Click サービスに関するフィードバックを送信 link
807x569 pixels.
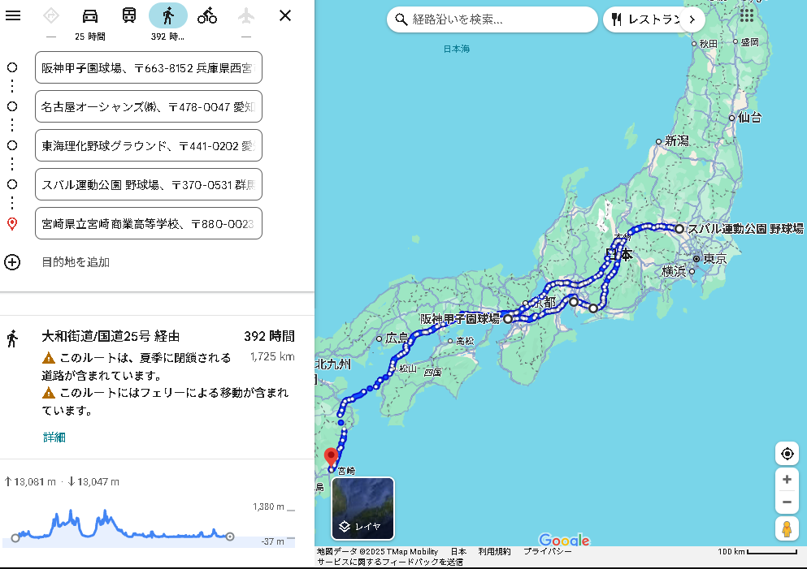tap(390, 563)
